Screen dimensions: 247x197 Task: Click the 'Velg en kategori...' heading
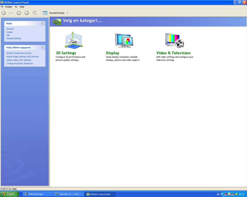83,21
